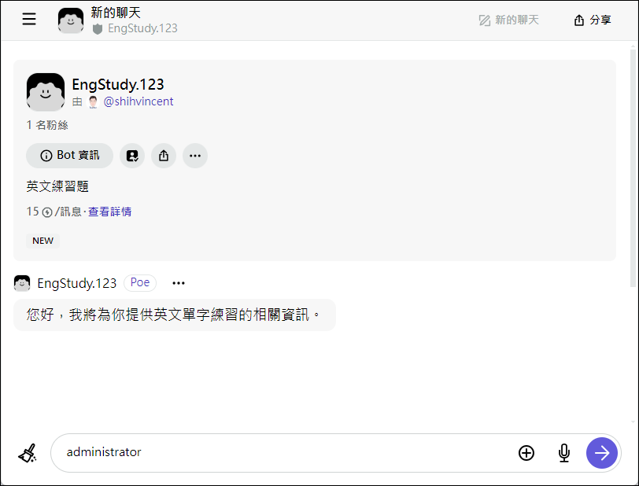Click the large EngStudy.123 avatar in info card
This screenshot has height=486, width=639.
(45, 92)
